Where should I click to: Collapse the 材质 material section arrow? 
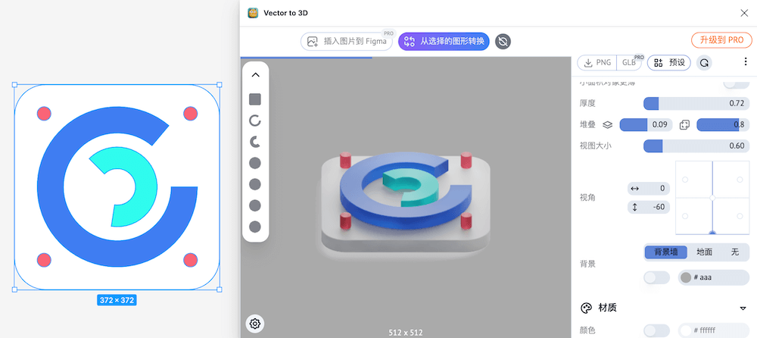click(x=743, y=308)
